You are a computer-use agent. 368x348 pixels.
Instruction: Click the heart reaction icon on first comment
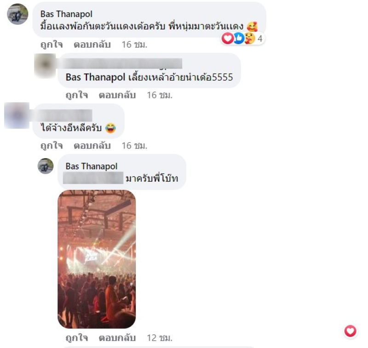tap(227, 38)
